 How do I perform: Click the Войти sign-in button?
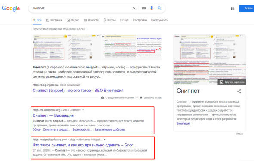246,9
